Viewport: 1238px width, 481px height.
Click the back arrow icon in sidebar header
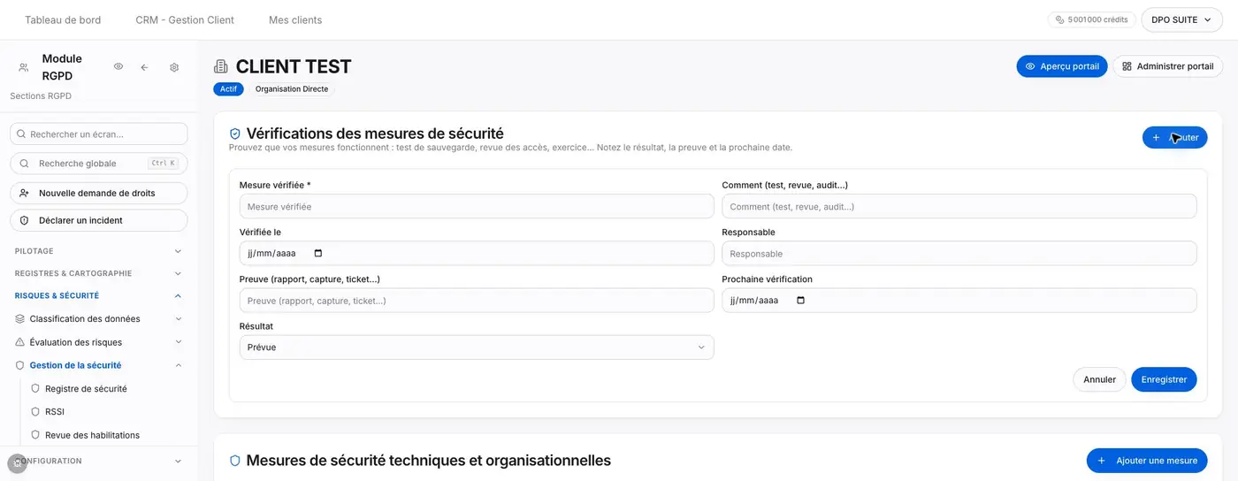(x=144, y=67)
